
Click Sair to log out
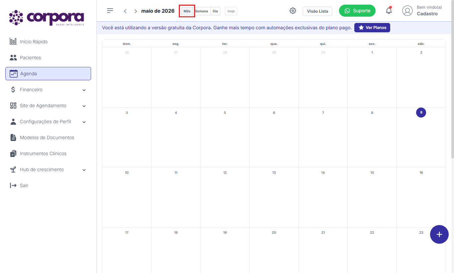[x=48, y=185]
